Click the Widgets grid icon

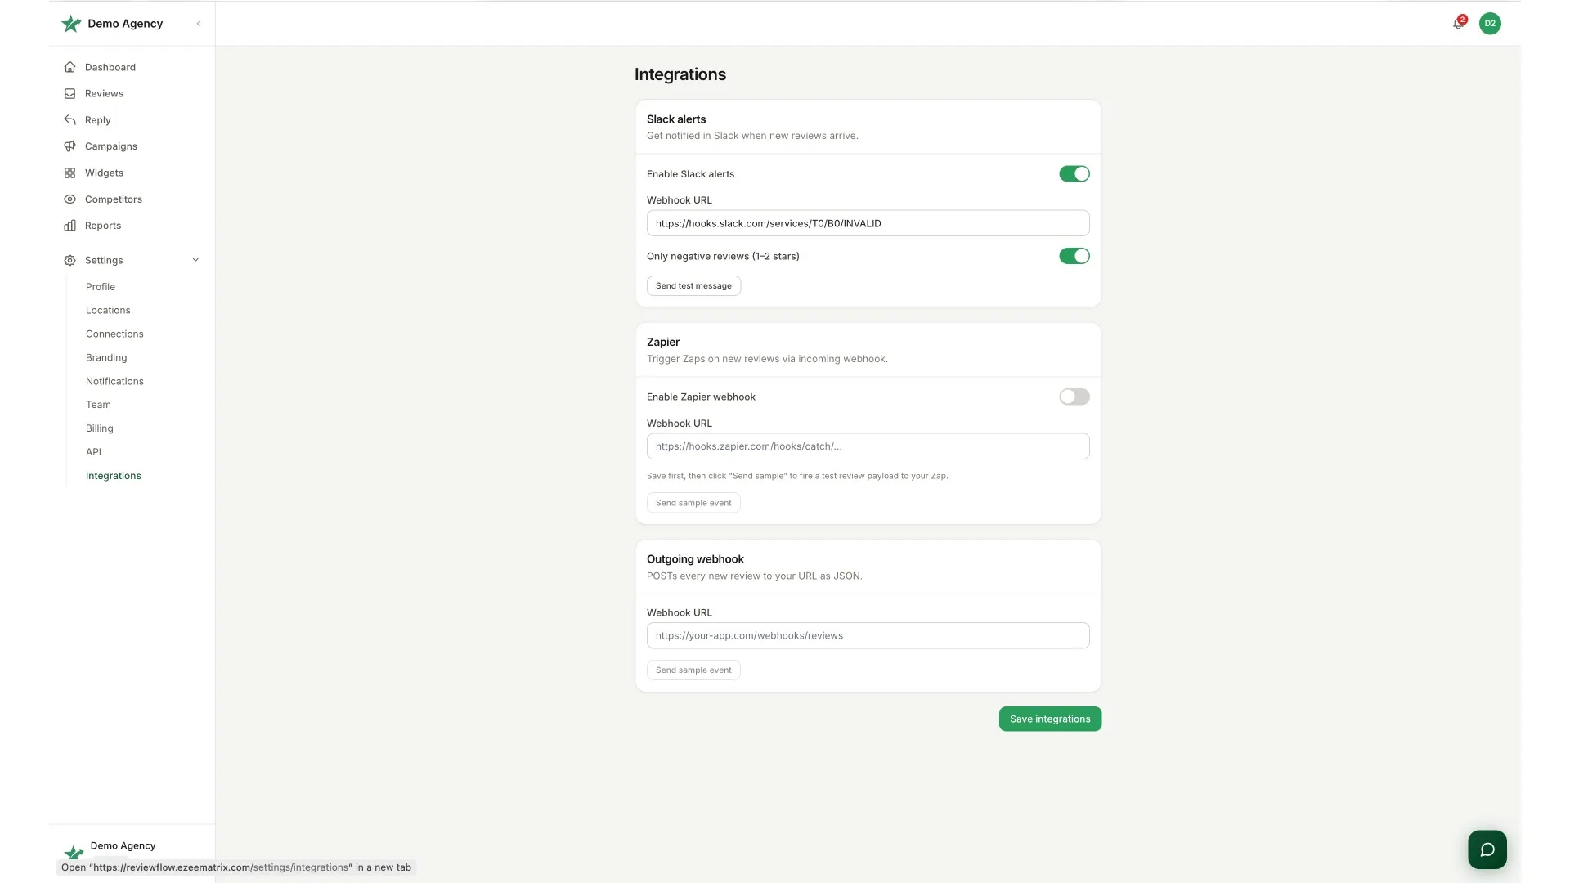tap(70, 173)
